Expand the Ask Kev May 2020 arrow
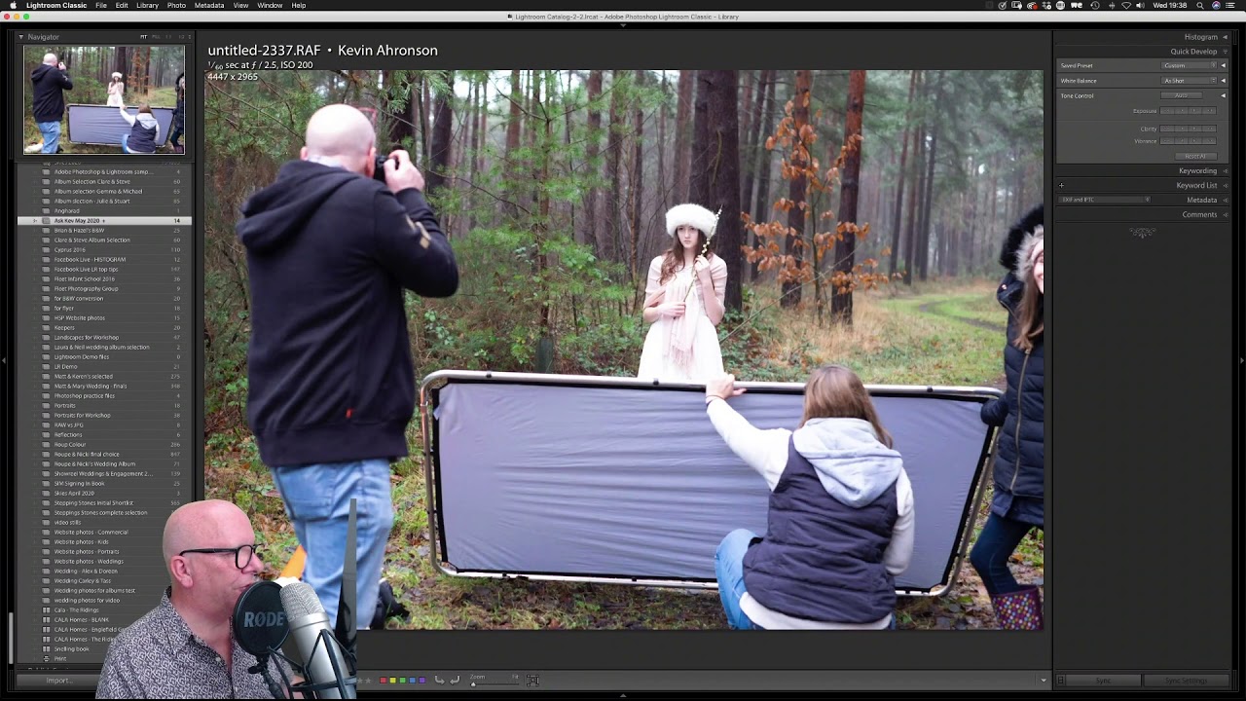 click(35, 221)
